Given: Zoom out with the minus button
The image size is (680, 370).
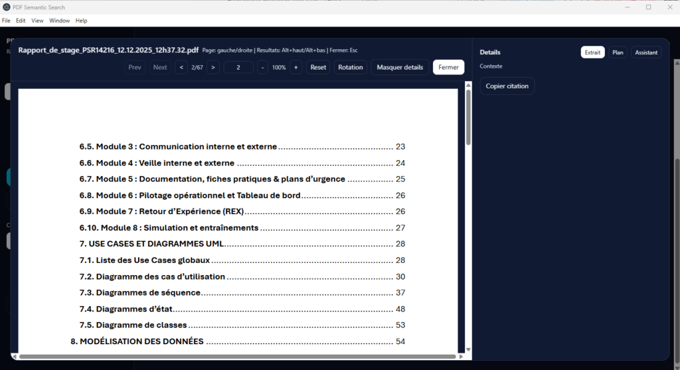Looking at the screenshot, I should coord(263,67).
